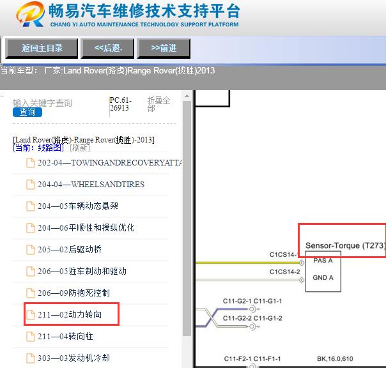Screen dimensions: 386x368
Task: Click the Land Rover Range Rover 2013 heading
Action: [84, 140]
